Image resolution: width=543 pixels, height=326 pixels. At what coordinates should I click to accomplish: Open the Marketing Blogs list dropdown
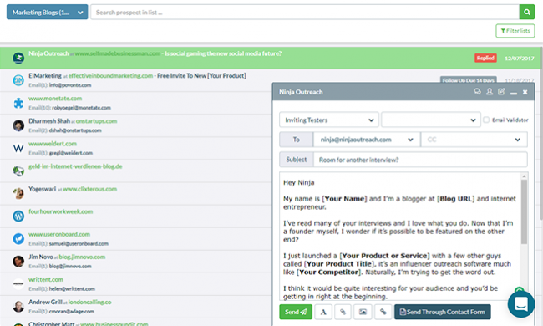[47, 13]
